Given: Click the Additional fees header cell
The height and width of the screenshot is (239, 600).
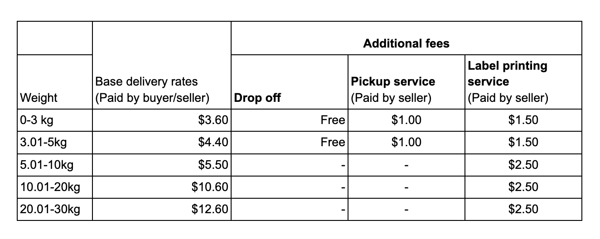Looking at the screenshot, I should pyautogui.click(x=406, y=38).
